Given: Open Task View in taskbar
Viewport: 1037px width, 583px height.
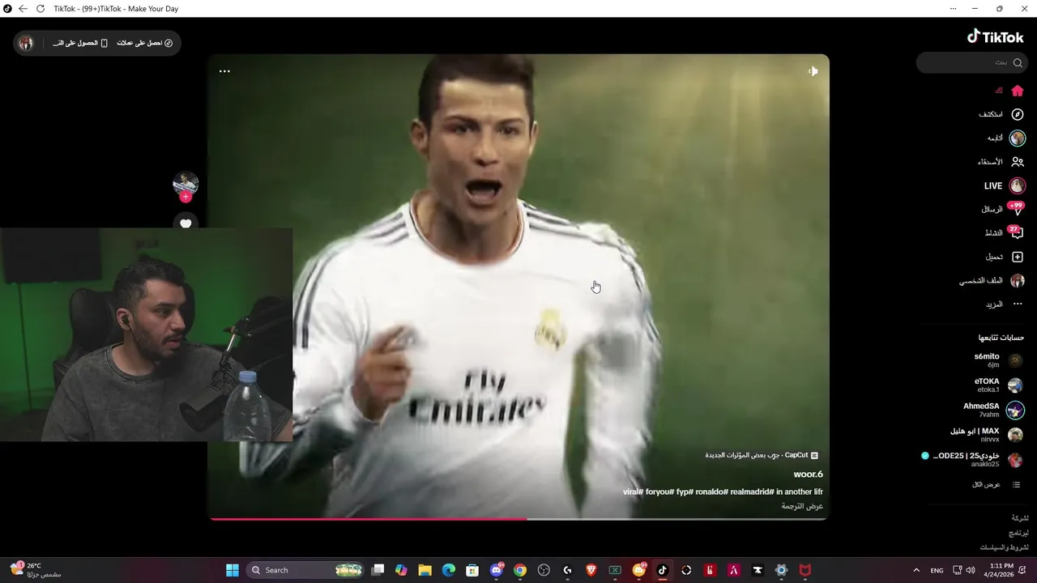Looking at the screenshot, I should click(378, 570).
